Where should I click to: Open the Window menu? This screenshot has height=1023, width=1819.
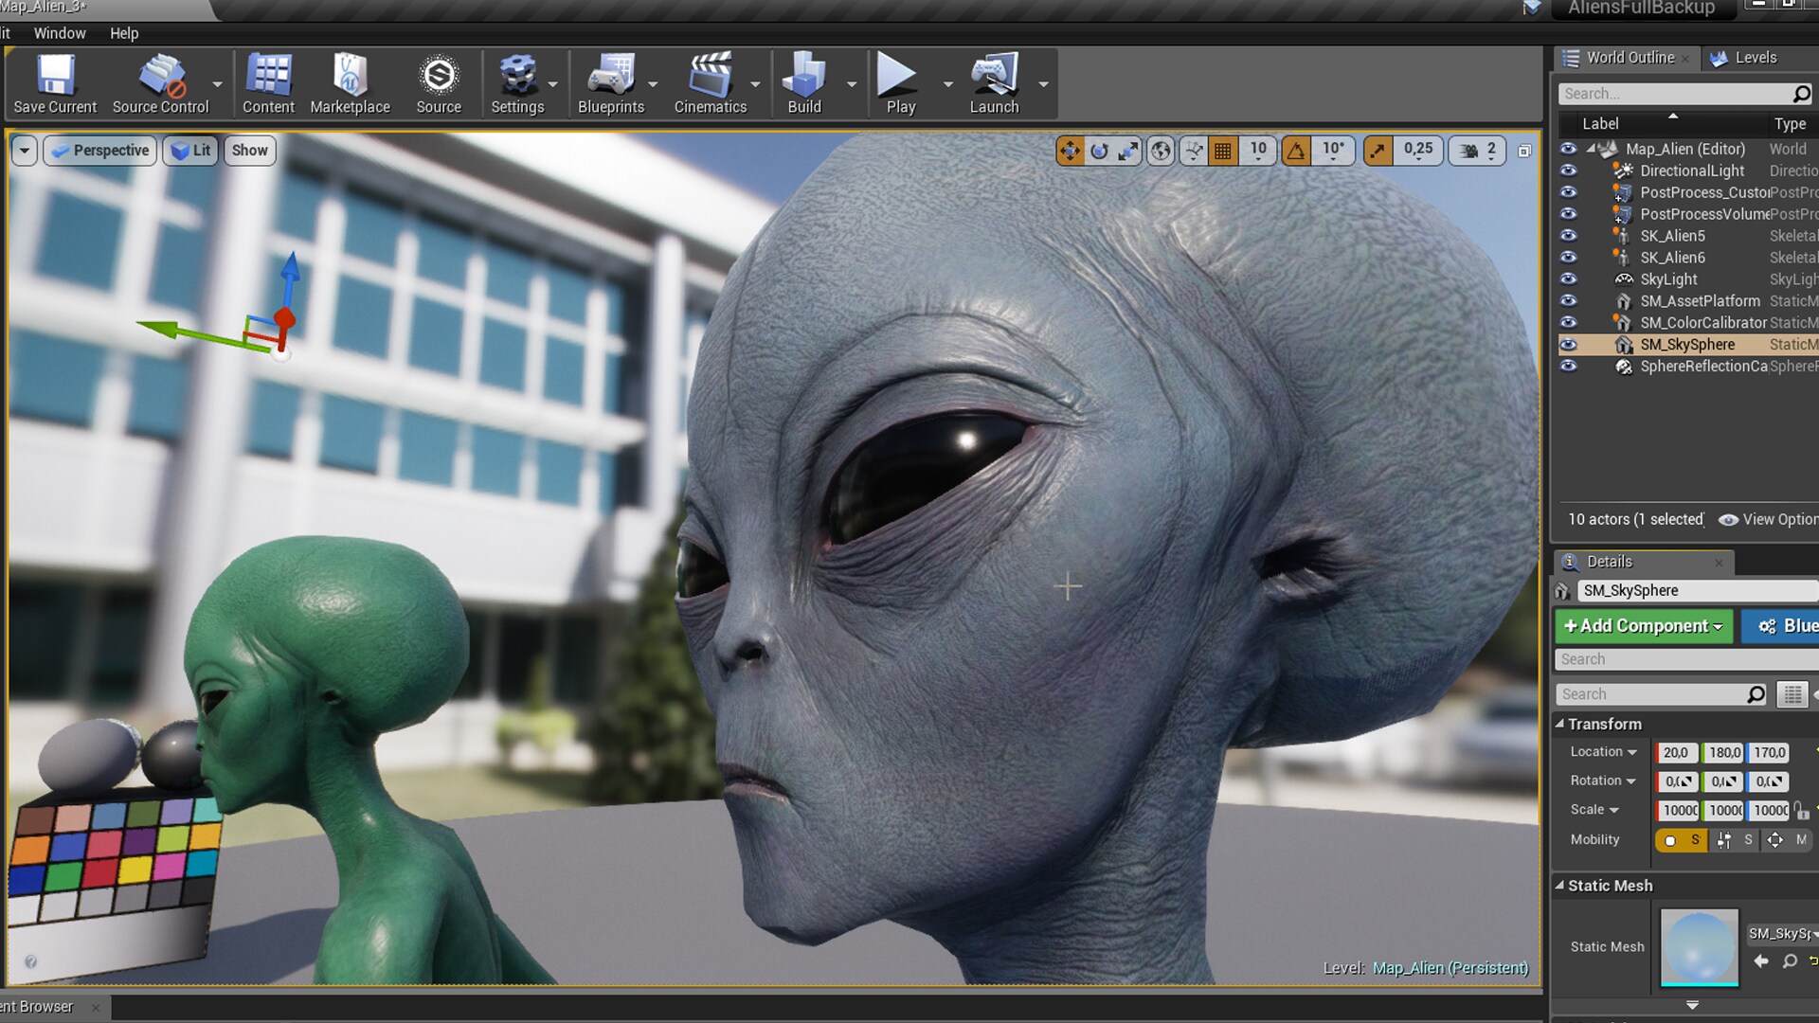tap(60, 32)
